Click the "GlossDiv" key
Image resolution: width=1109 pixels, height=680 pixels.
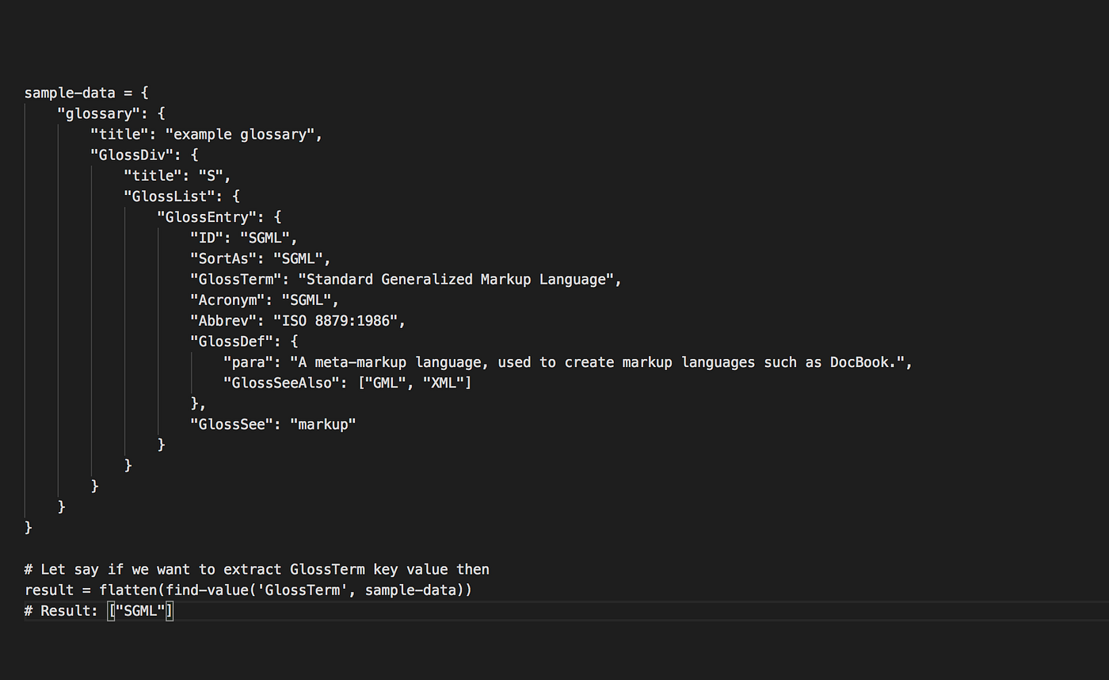(x=131, y=155)
